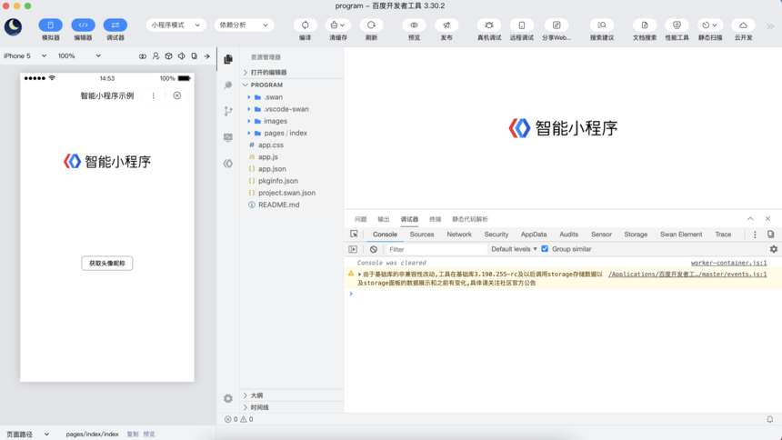
Task: Click the 获取头像昵称 button in simulator
Action: point(107,264)
